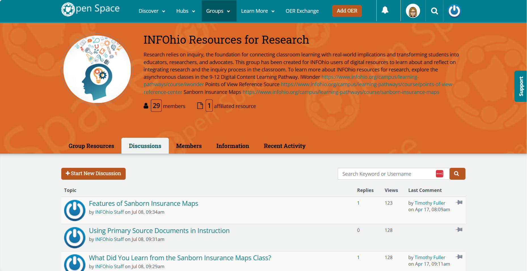This screenshot has width=527, height=271.
Task: Expand the Discover dropdown menu
Action: click(x=152, y=11)
